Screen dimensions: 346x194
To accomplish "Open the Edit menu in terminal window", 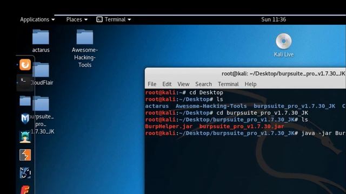I will pyautogui.click(x=167, y=84).
